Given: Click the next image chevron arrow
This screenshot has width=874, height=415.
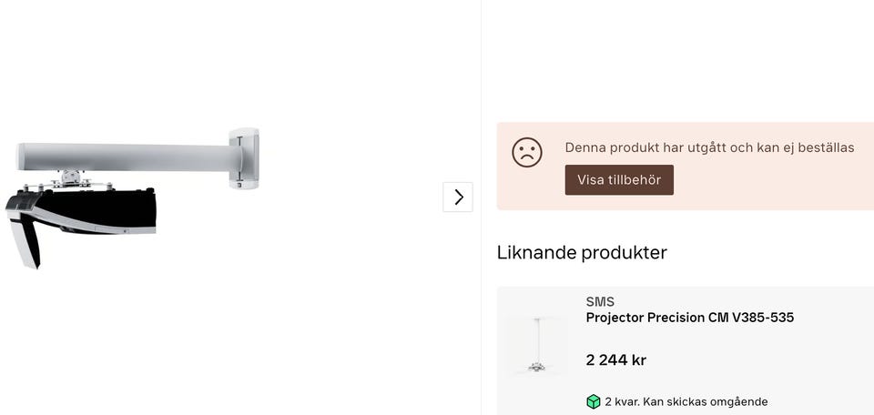Looking at the screenshot, I should (458, 197).
